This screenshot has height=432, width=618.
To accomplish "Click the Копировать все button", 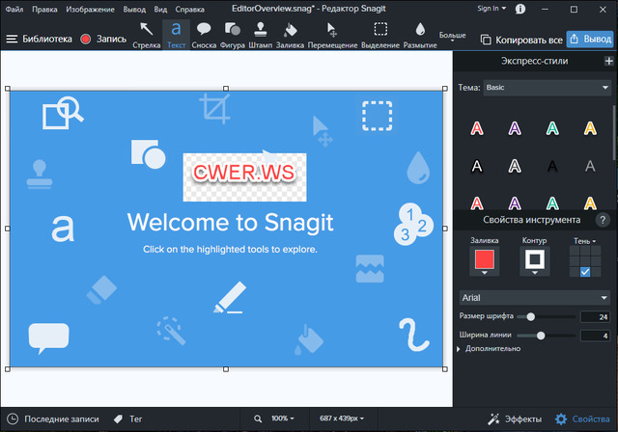I will click(x=520, y=40).
